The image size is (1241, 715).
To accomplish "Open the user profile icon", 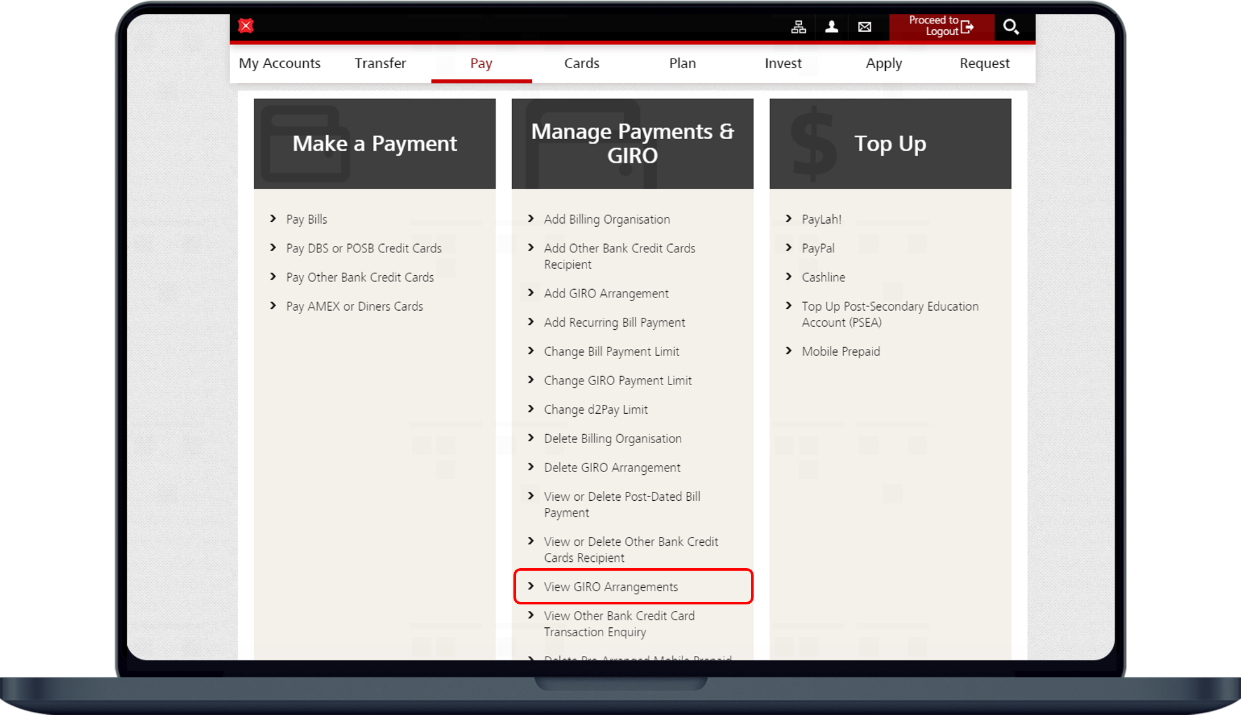I will 831,27.
